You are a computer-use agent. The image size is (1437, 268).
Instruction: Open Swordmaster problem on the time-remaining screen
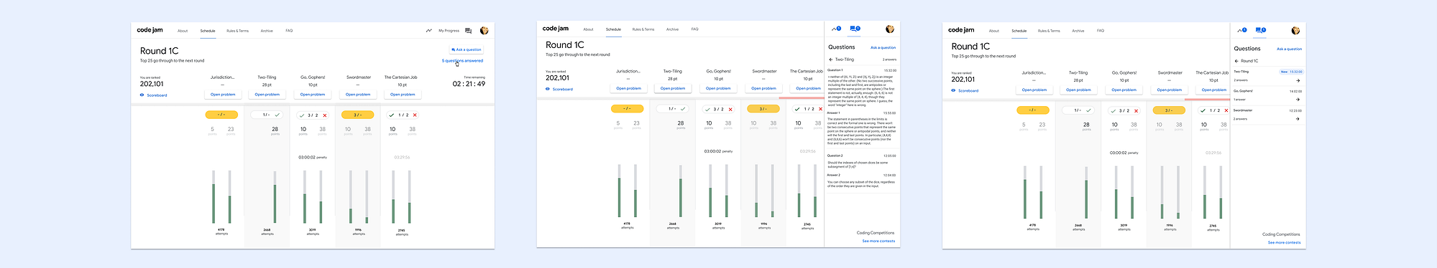[358, 95]
